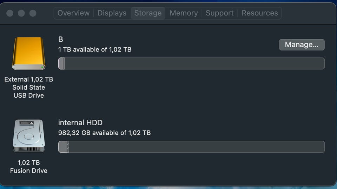Click the storage usage bar for drive B
Image resolution: width=337 pixels, height=189 pixels.
191,64
